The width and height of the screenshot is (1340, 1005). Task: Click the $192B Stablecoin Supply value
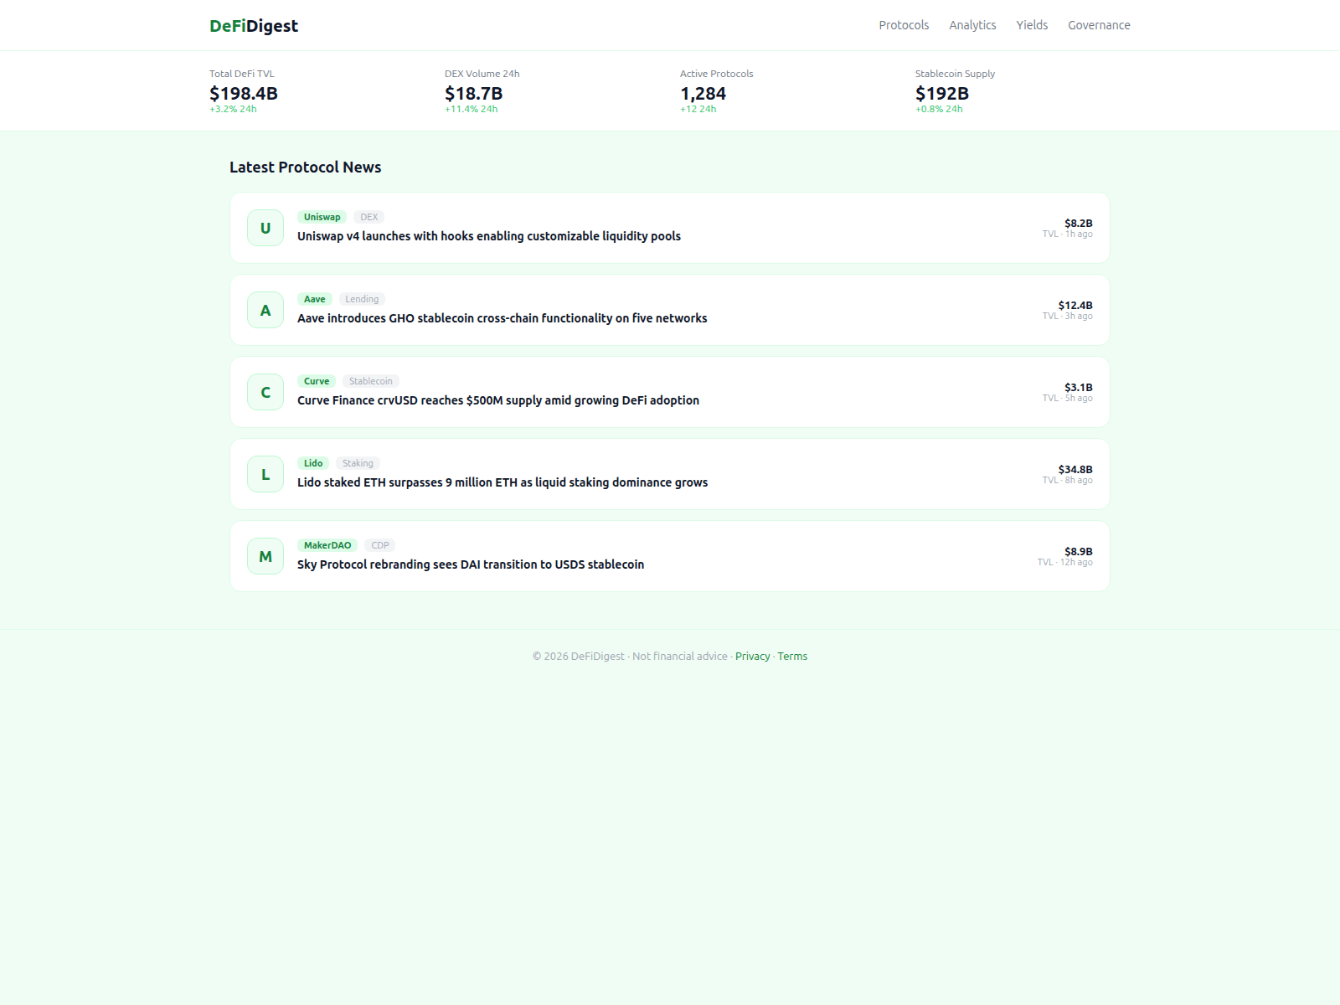click(942, 94)
